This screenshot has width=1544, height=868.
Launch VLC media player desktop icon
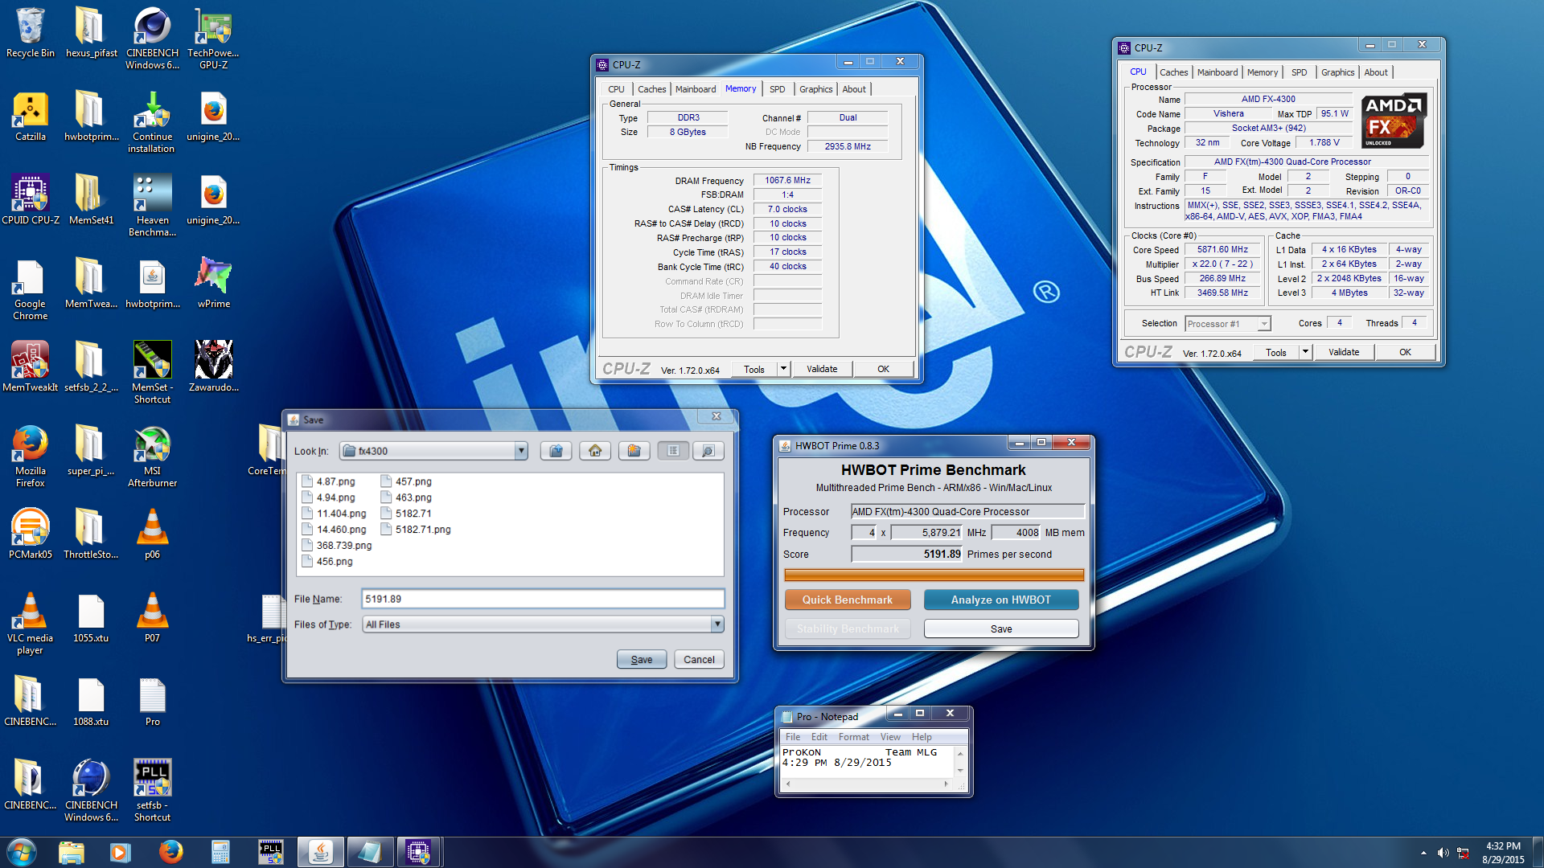[31, 624]
